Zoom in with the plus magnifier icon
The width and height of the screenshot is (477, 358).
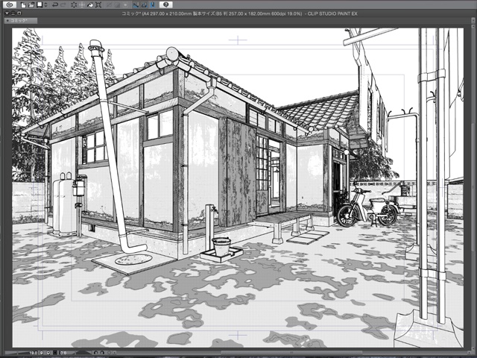click(48, 353)
